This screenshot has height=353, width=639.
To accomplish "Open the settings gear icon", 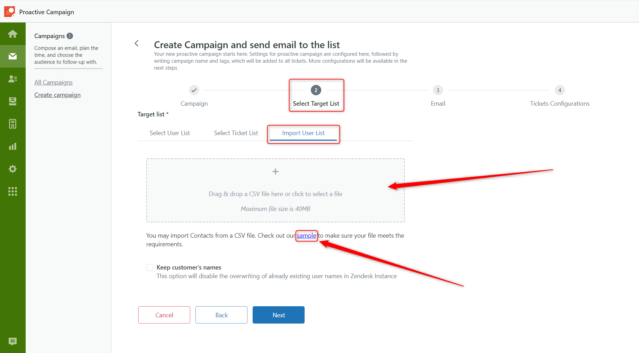I will coord(13,169).
